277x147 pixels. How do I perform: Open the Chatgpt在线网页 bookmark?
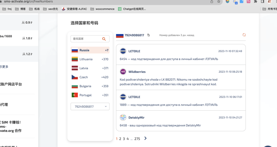(132, 9)
